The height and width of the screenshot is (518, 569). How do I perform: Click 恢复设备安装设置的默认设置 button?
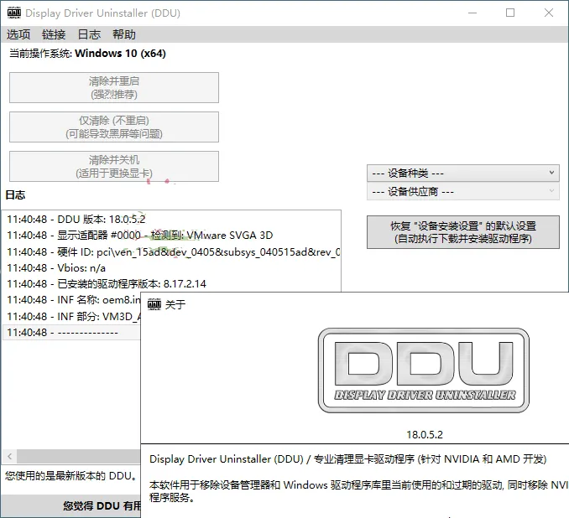click(x=462, y=232)
